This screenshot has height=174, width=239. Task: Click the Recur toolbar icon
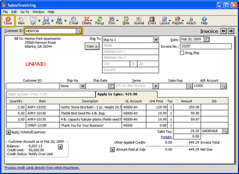100,21
